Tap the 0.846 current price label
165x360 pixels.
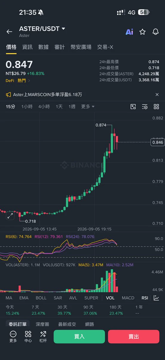(x=158, y=142)
